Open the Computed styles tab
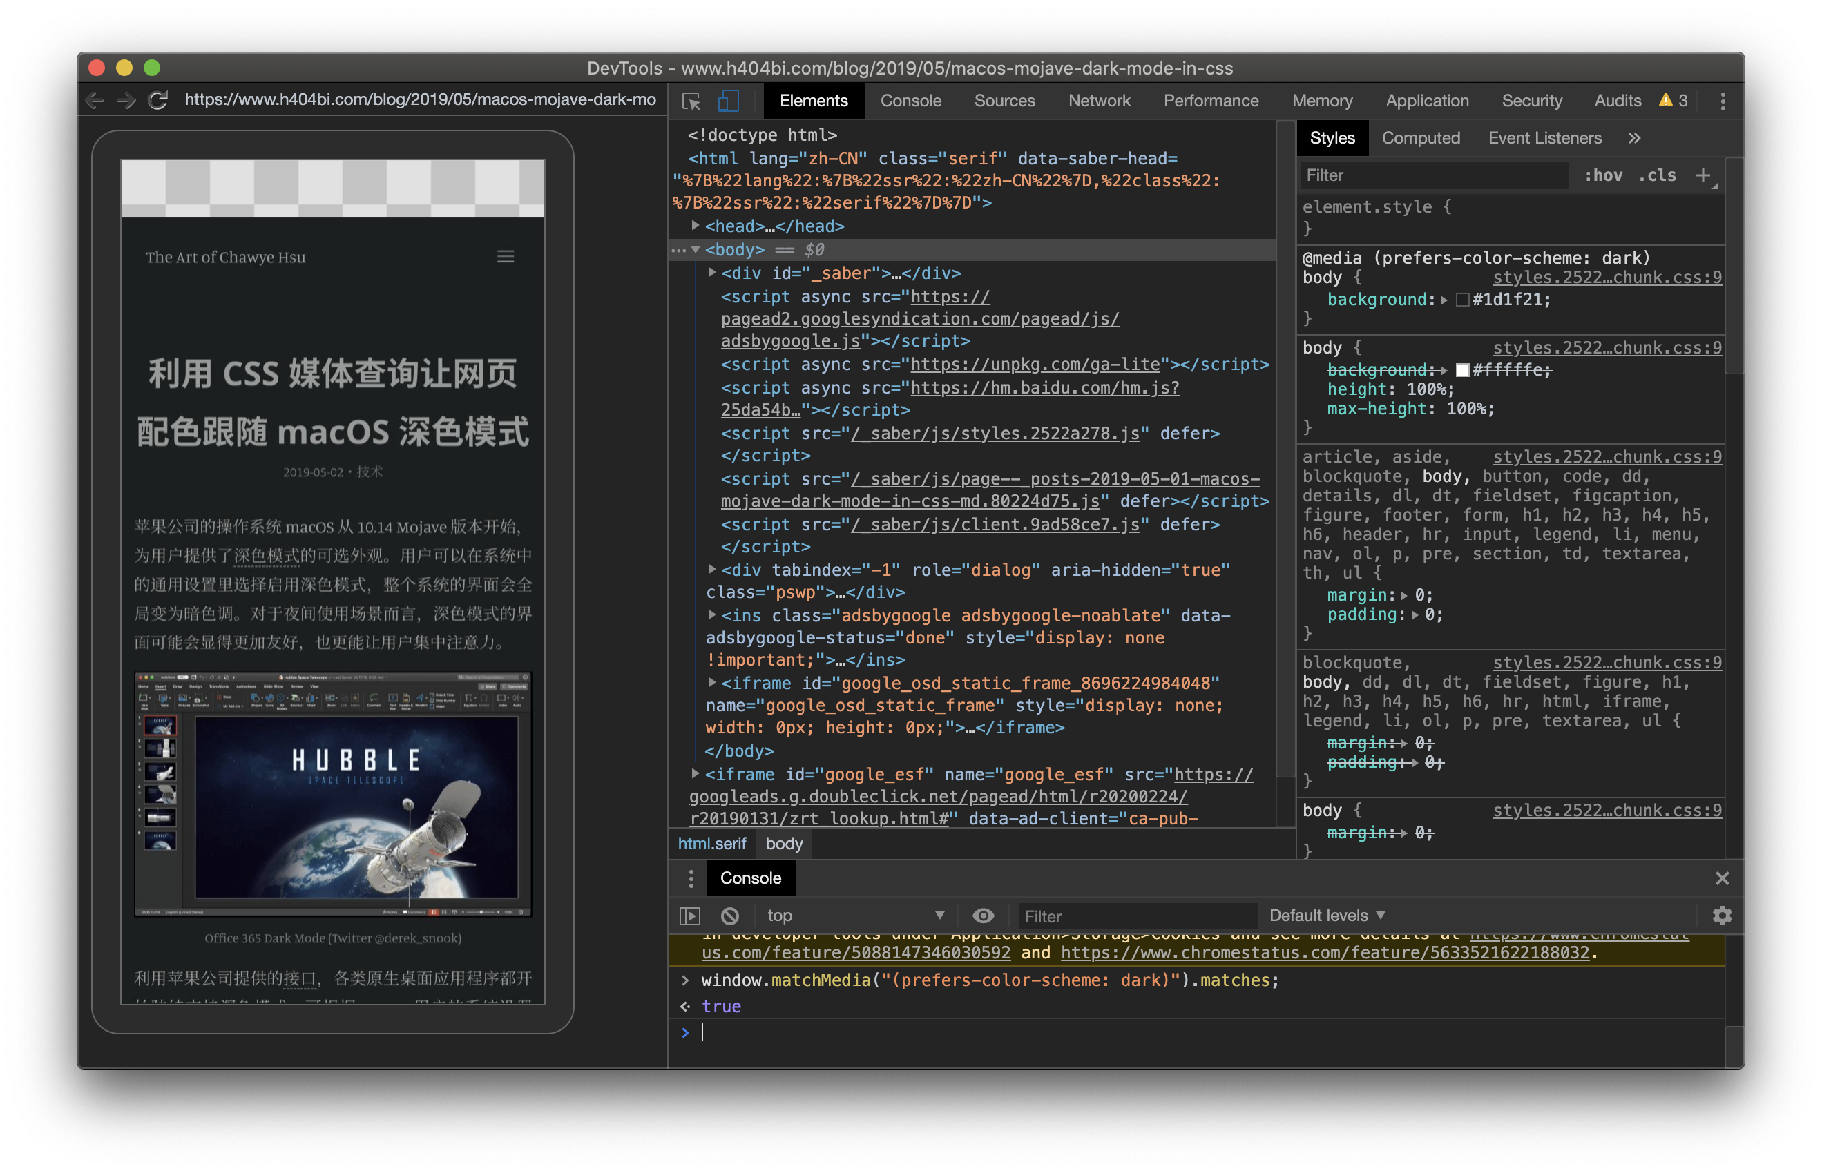The image size is (1822, 1171). 1421,138
